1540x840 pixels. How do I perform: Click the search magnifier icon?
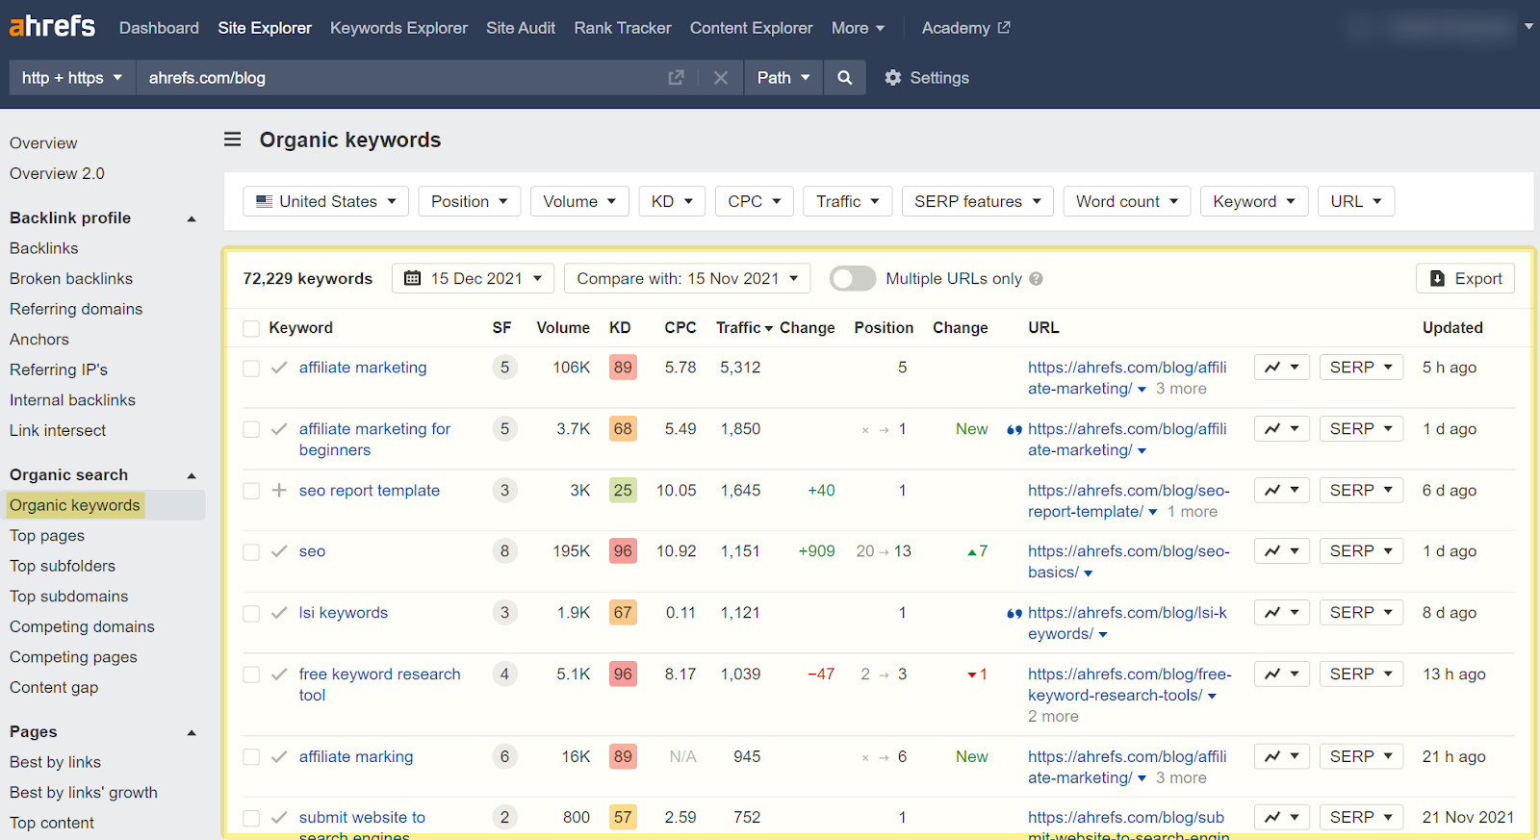coord(844,78)
